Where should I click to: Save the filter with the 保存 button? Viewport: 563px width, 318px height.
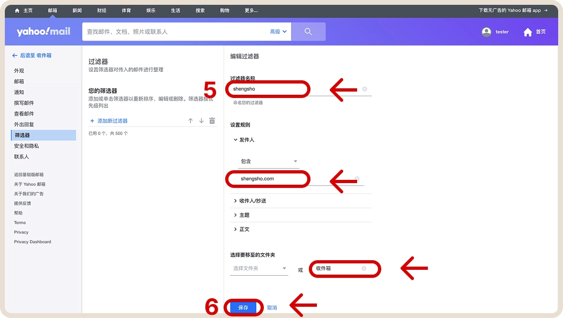pyautogui.click(x=243, y=307)
